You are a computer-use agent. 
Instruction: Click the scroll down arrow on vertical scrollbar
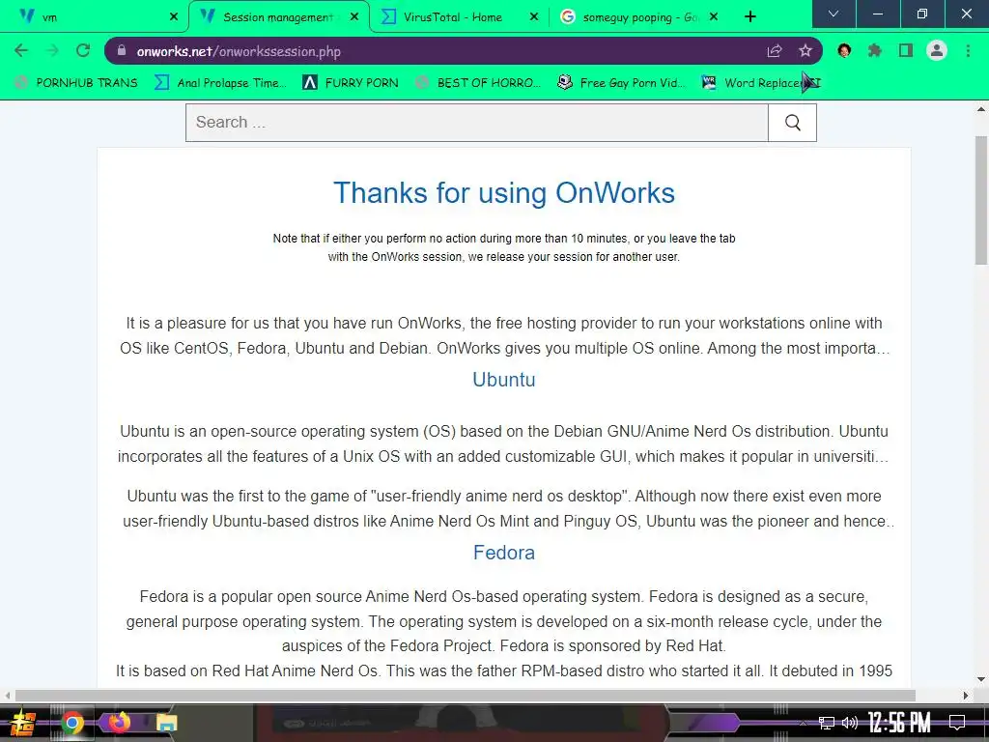pyautogui.click(x=981, y=679)
